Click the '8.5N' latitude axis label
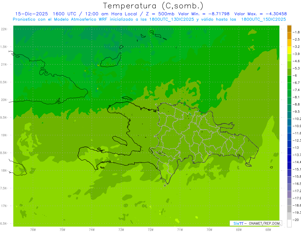This screenshot has width=301, height=233. [4, 153]
